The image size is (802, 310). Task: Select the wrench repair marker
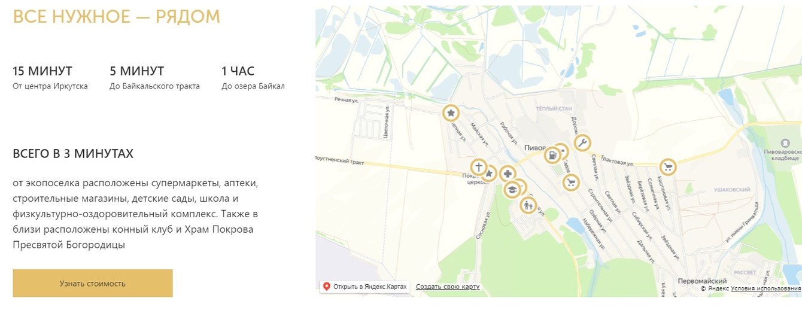(x=582, y=143)
